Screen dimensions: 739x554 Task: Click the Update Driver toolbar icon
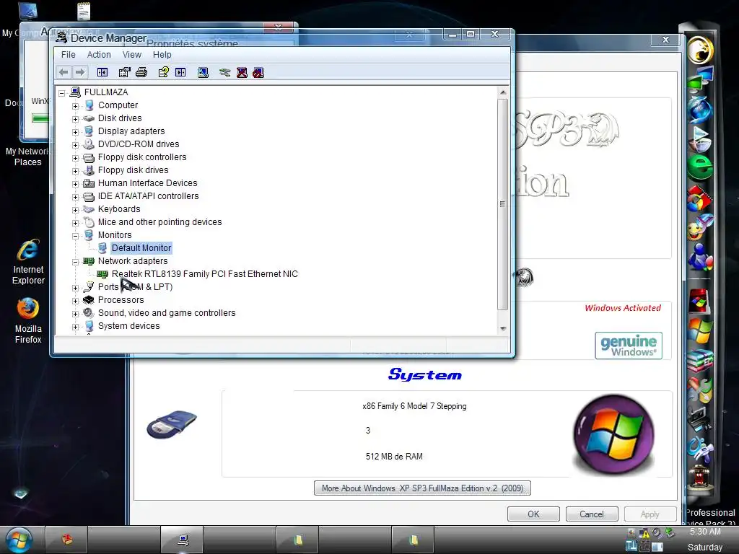[225, 72]
